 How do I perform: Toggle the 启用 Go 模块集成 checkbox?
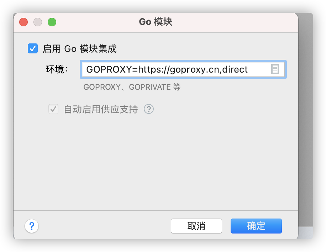click(33, 48)
